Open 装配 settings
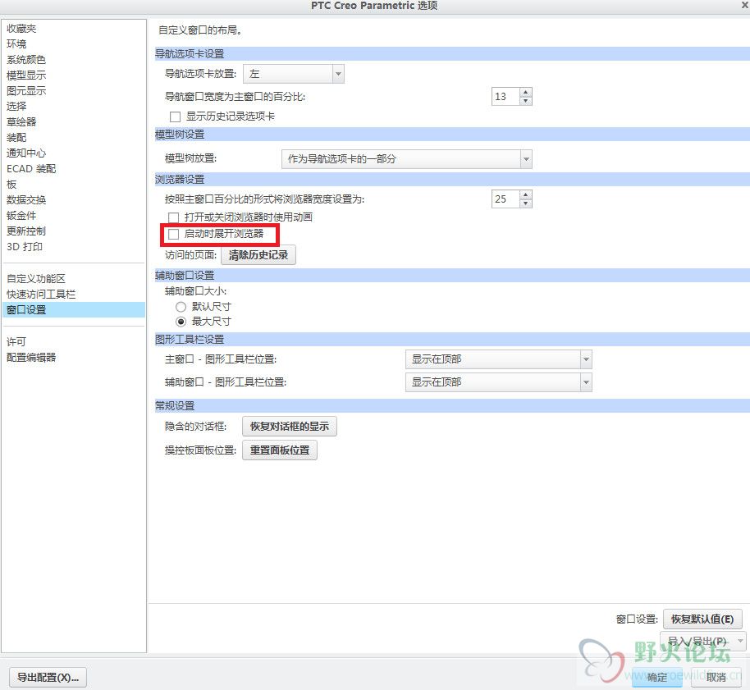This screenshot has height=690, width=750. pyautogui.click(x=16, y=138)
